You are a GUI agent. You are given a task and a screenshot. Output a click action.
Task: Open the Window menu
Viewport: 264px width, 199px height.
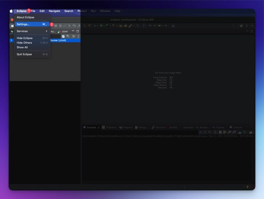click(105, 11)
